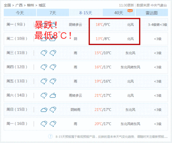The width and height of the screenshot is (172, 143).
Task: Select the 周五（13日）date label
Action: click(x=17, y=81)
